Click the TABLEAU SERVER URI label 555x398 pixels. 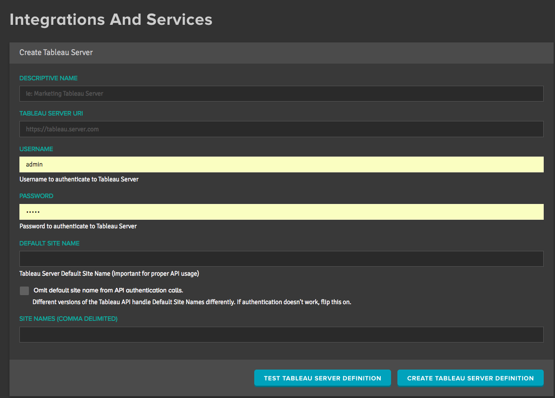(51, 113)
